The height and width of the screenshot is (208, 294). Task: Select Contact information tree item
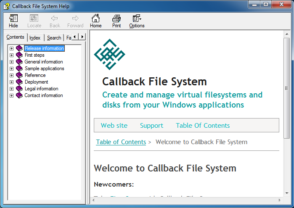(x=44, y=95)
